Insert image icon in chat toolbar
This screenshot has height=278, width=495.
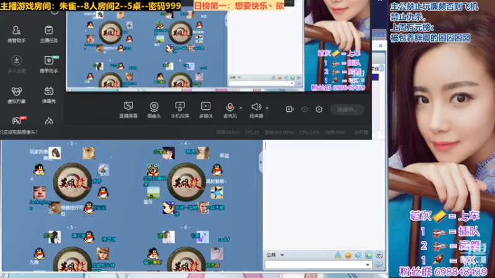pos(369,255)
